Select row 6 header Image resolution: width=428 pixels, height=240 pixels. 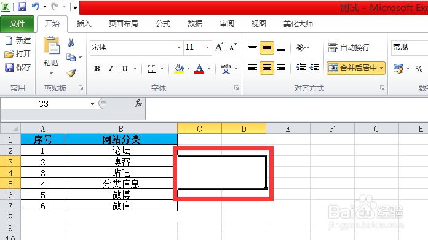[x=10, y=195]
